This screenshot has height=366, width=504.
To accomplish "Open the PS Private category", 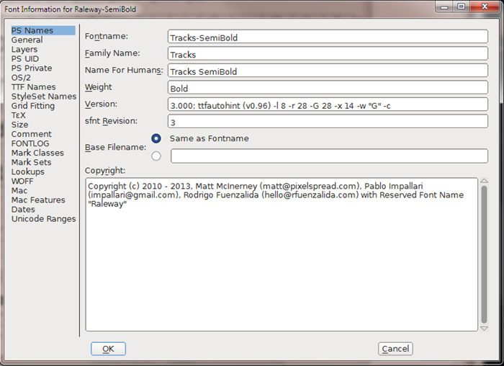I will coord(32,68).
